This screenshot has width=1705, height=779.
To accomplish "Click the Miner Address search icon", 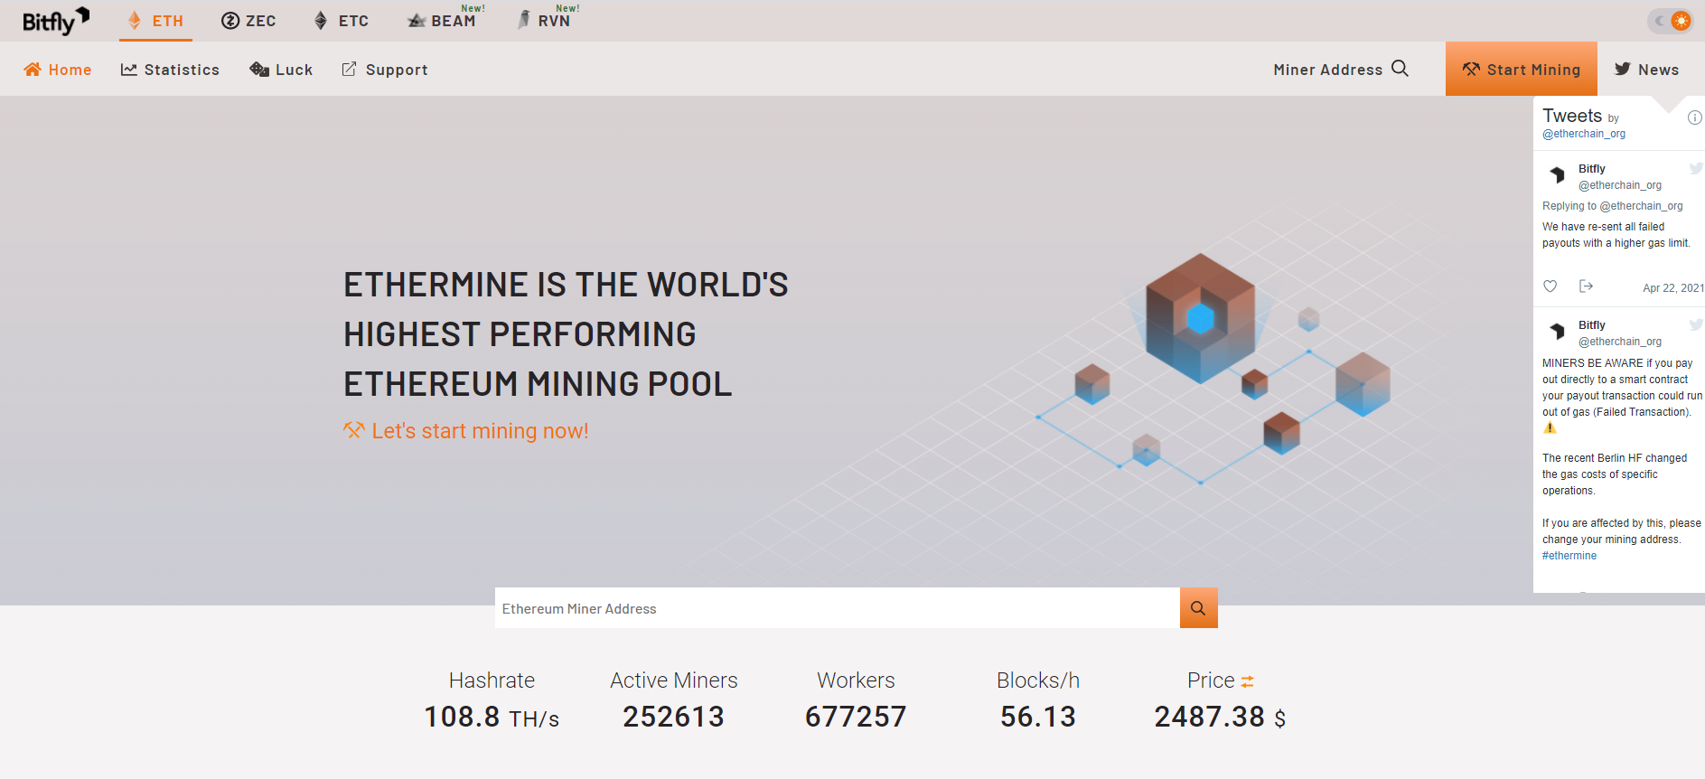I will click(x=1400, y=69).
